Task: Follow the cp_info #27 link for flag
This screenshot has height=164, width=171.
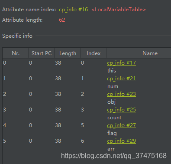Action: (x=121, y=125)
